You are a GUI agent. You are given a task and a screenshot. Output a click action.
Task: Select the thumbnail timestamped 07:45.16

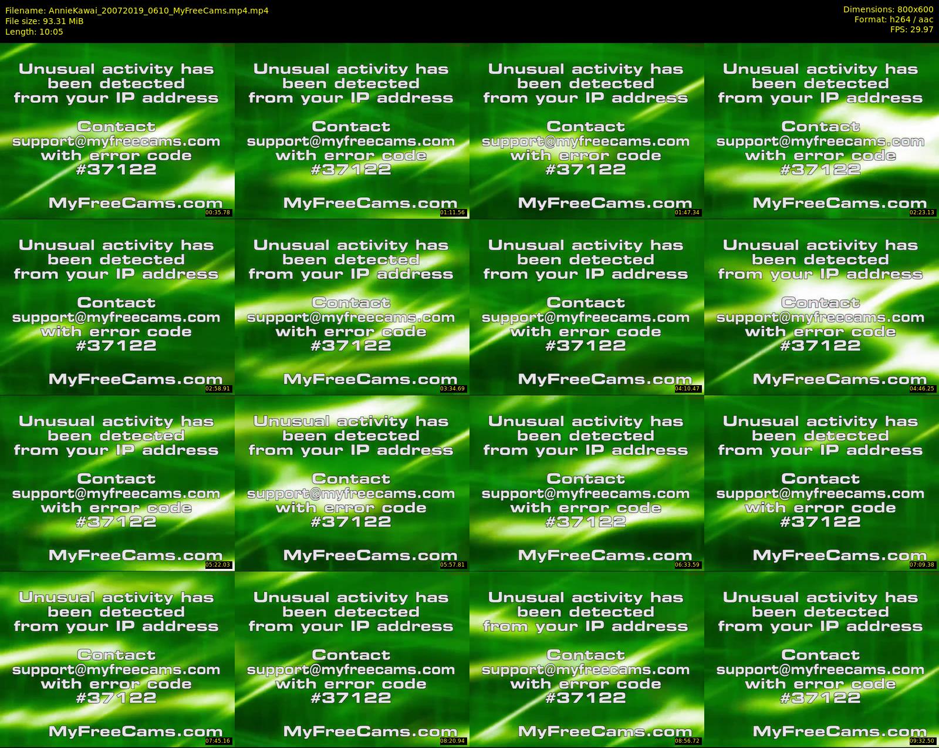(117, 659)
